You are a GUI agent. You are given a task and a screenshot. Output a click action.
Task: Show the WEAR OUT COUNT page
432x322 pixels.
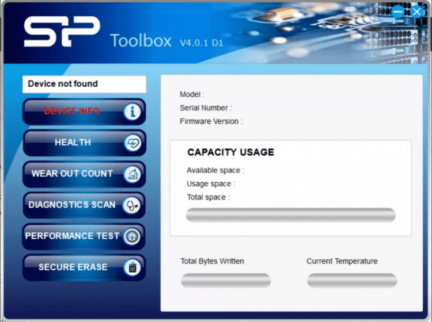84,174
